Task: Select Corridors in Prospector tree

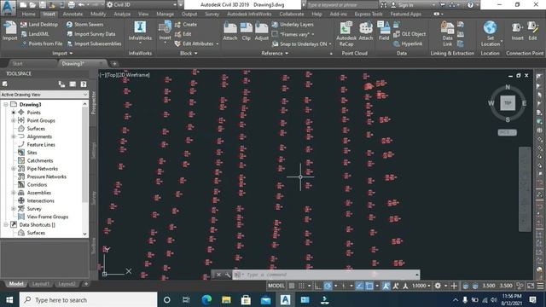Action: pyautogui.click(x=37, y=184)
